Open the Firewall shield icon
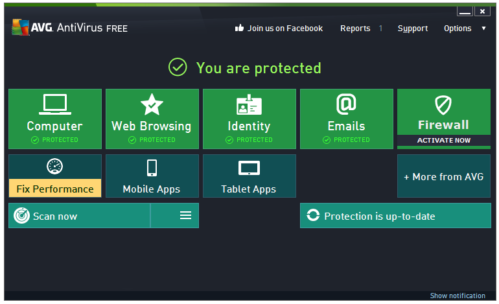 click(443, 105)
